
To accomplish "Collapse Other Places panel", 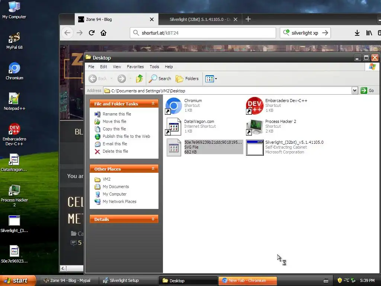I will (153, 169).
